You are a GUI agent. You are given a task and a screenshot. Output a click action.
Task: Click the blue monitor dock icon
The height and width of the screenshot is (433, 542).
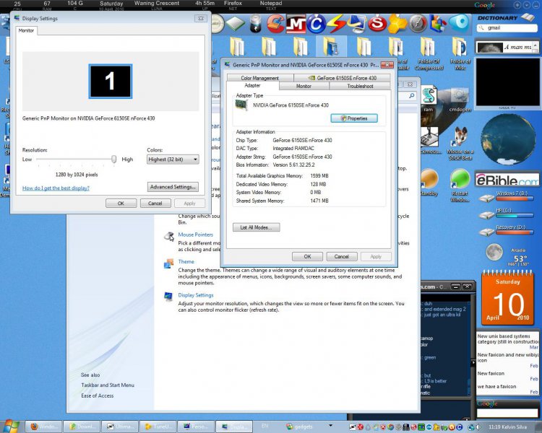(356, 24)
